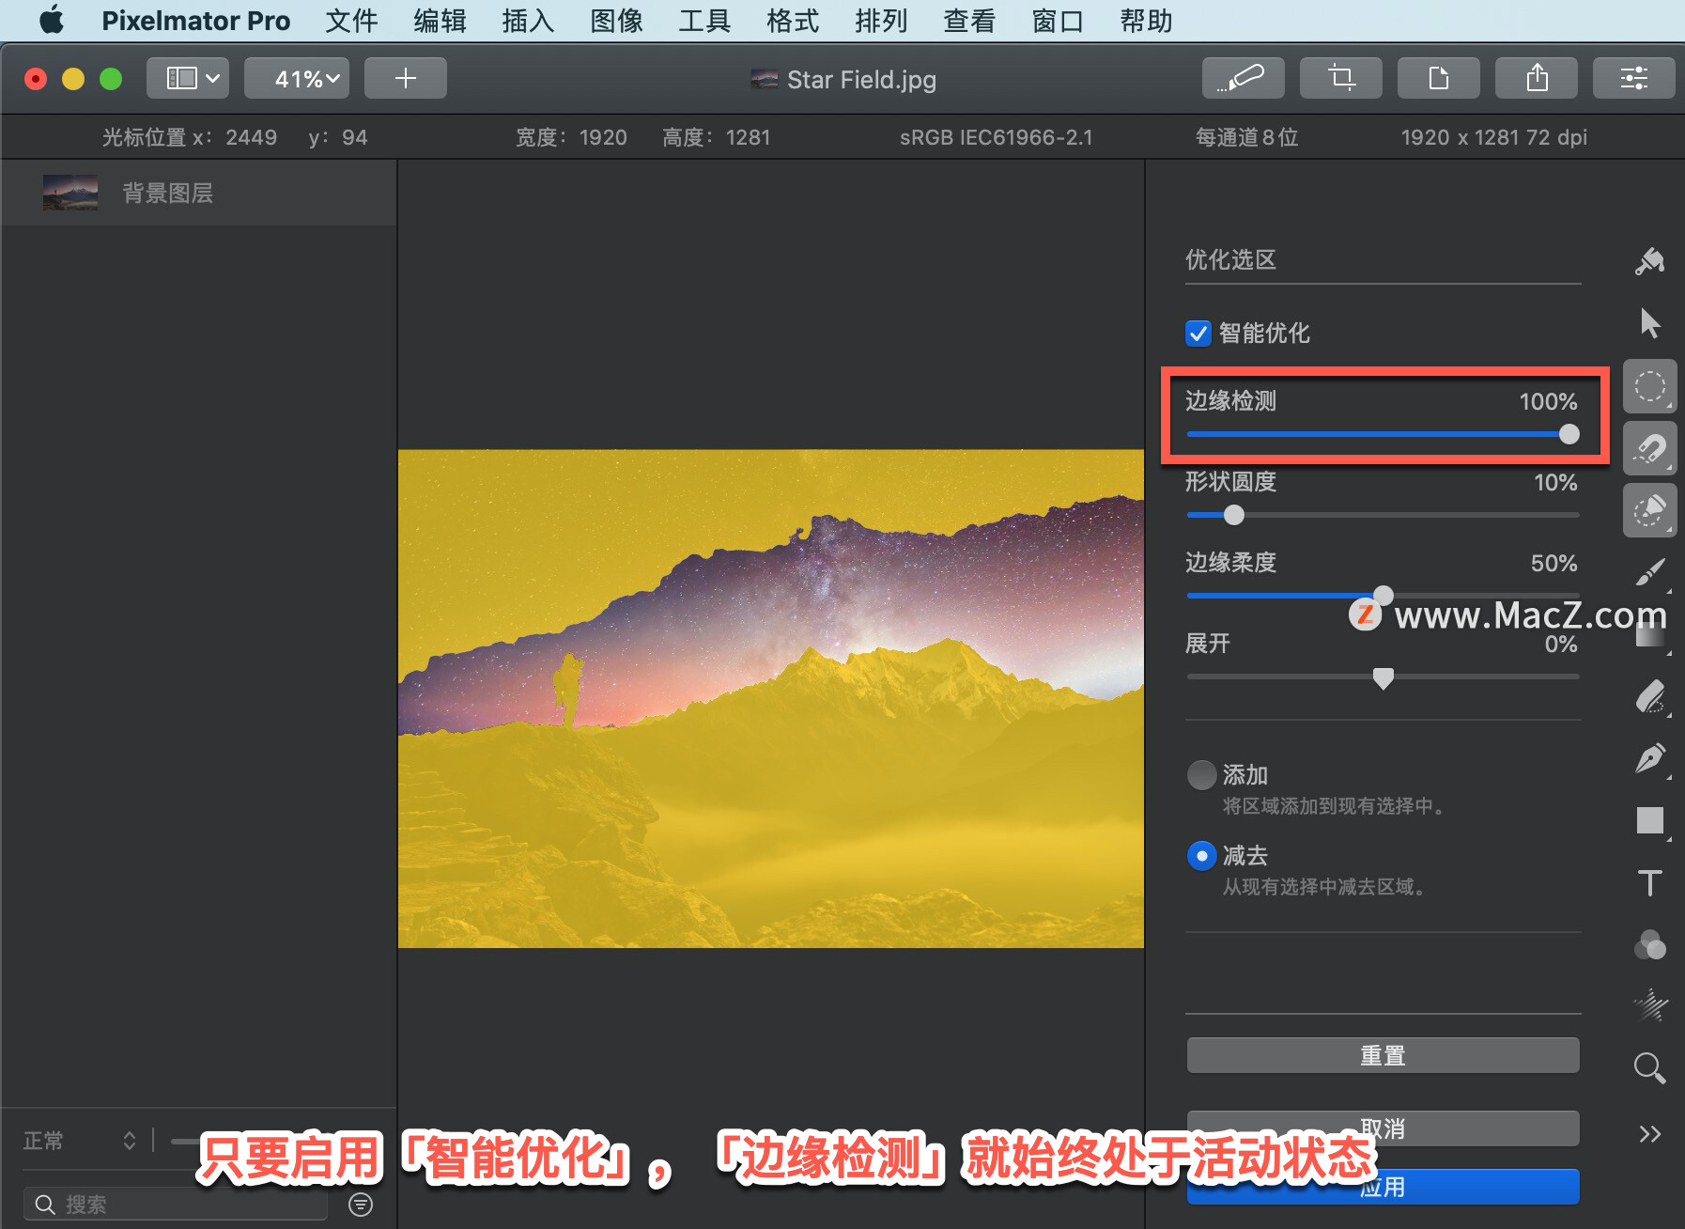Image resolution: width=1685 pixels, height=1229 pixels.
Task: Select the Magnetic Selection tool
Action: pos(1652,448)
